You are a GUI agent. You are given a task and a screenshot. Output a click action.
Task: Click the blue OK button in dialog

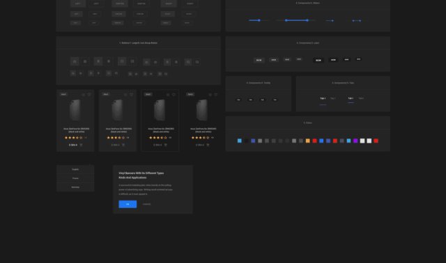[128, 204]
